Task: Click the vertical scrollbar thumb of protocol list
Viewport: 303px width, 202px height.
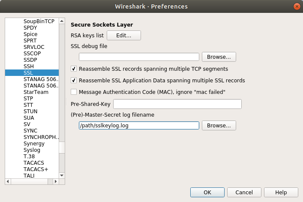Action: tap(62, 148)
